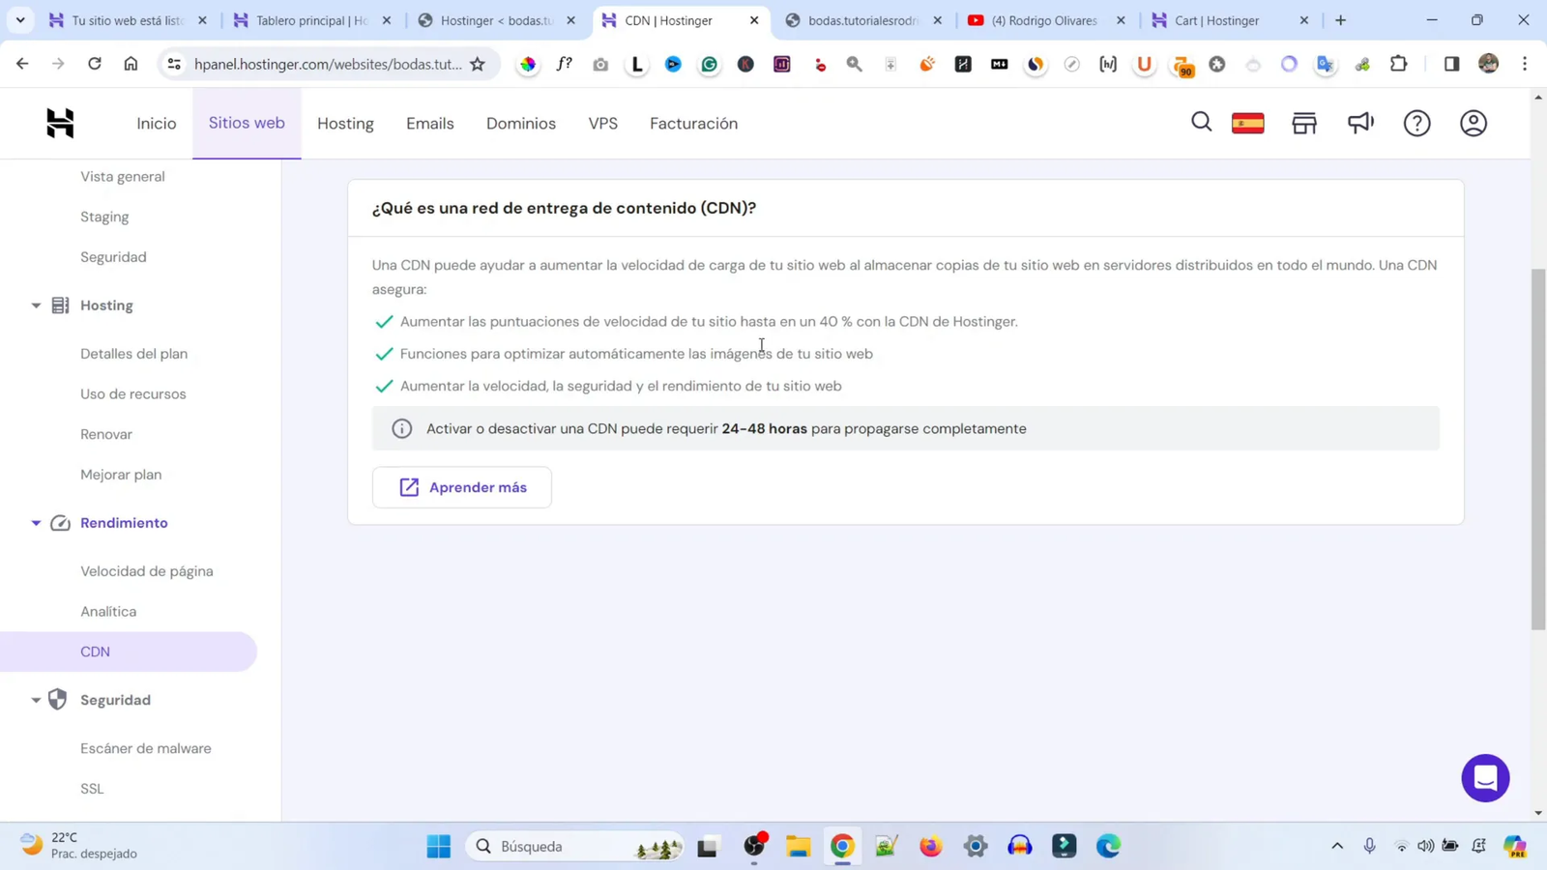Open the Windows Start menu
1547x870 pixels.
point(438,846)
